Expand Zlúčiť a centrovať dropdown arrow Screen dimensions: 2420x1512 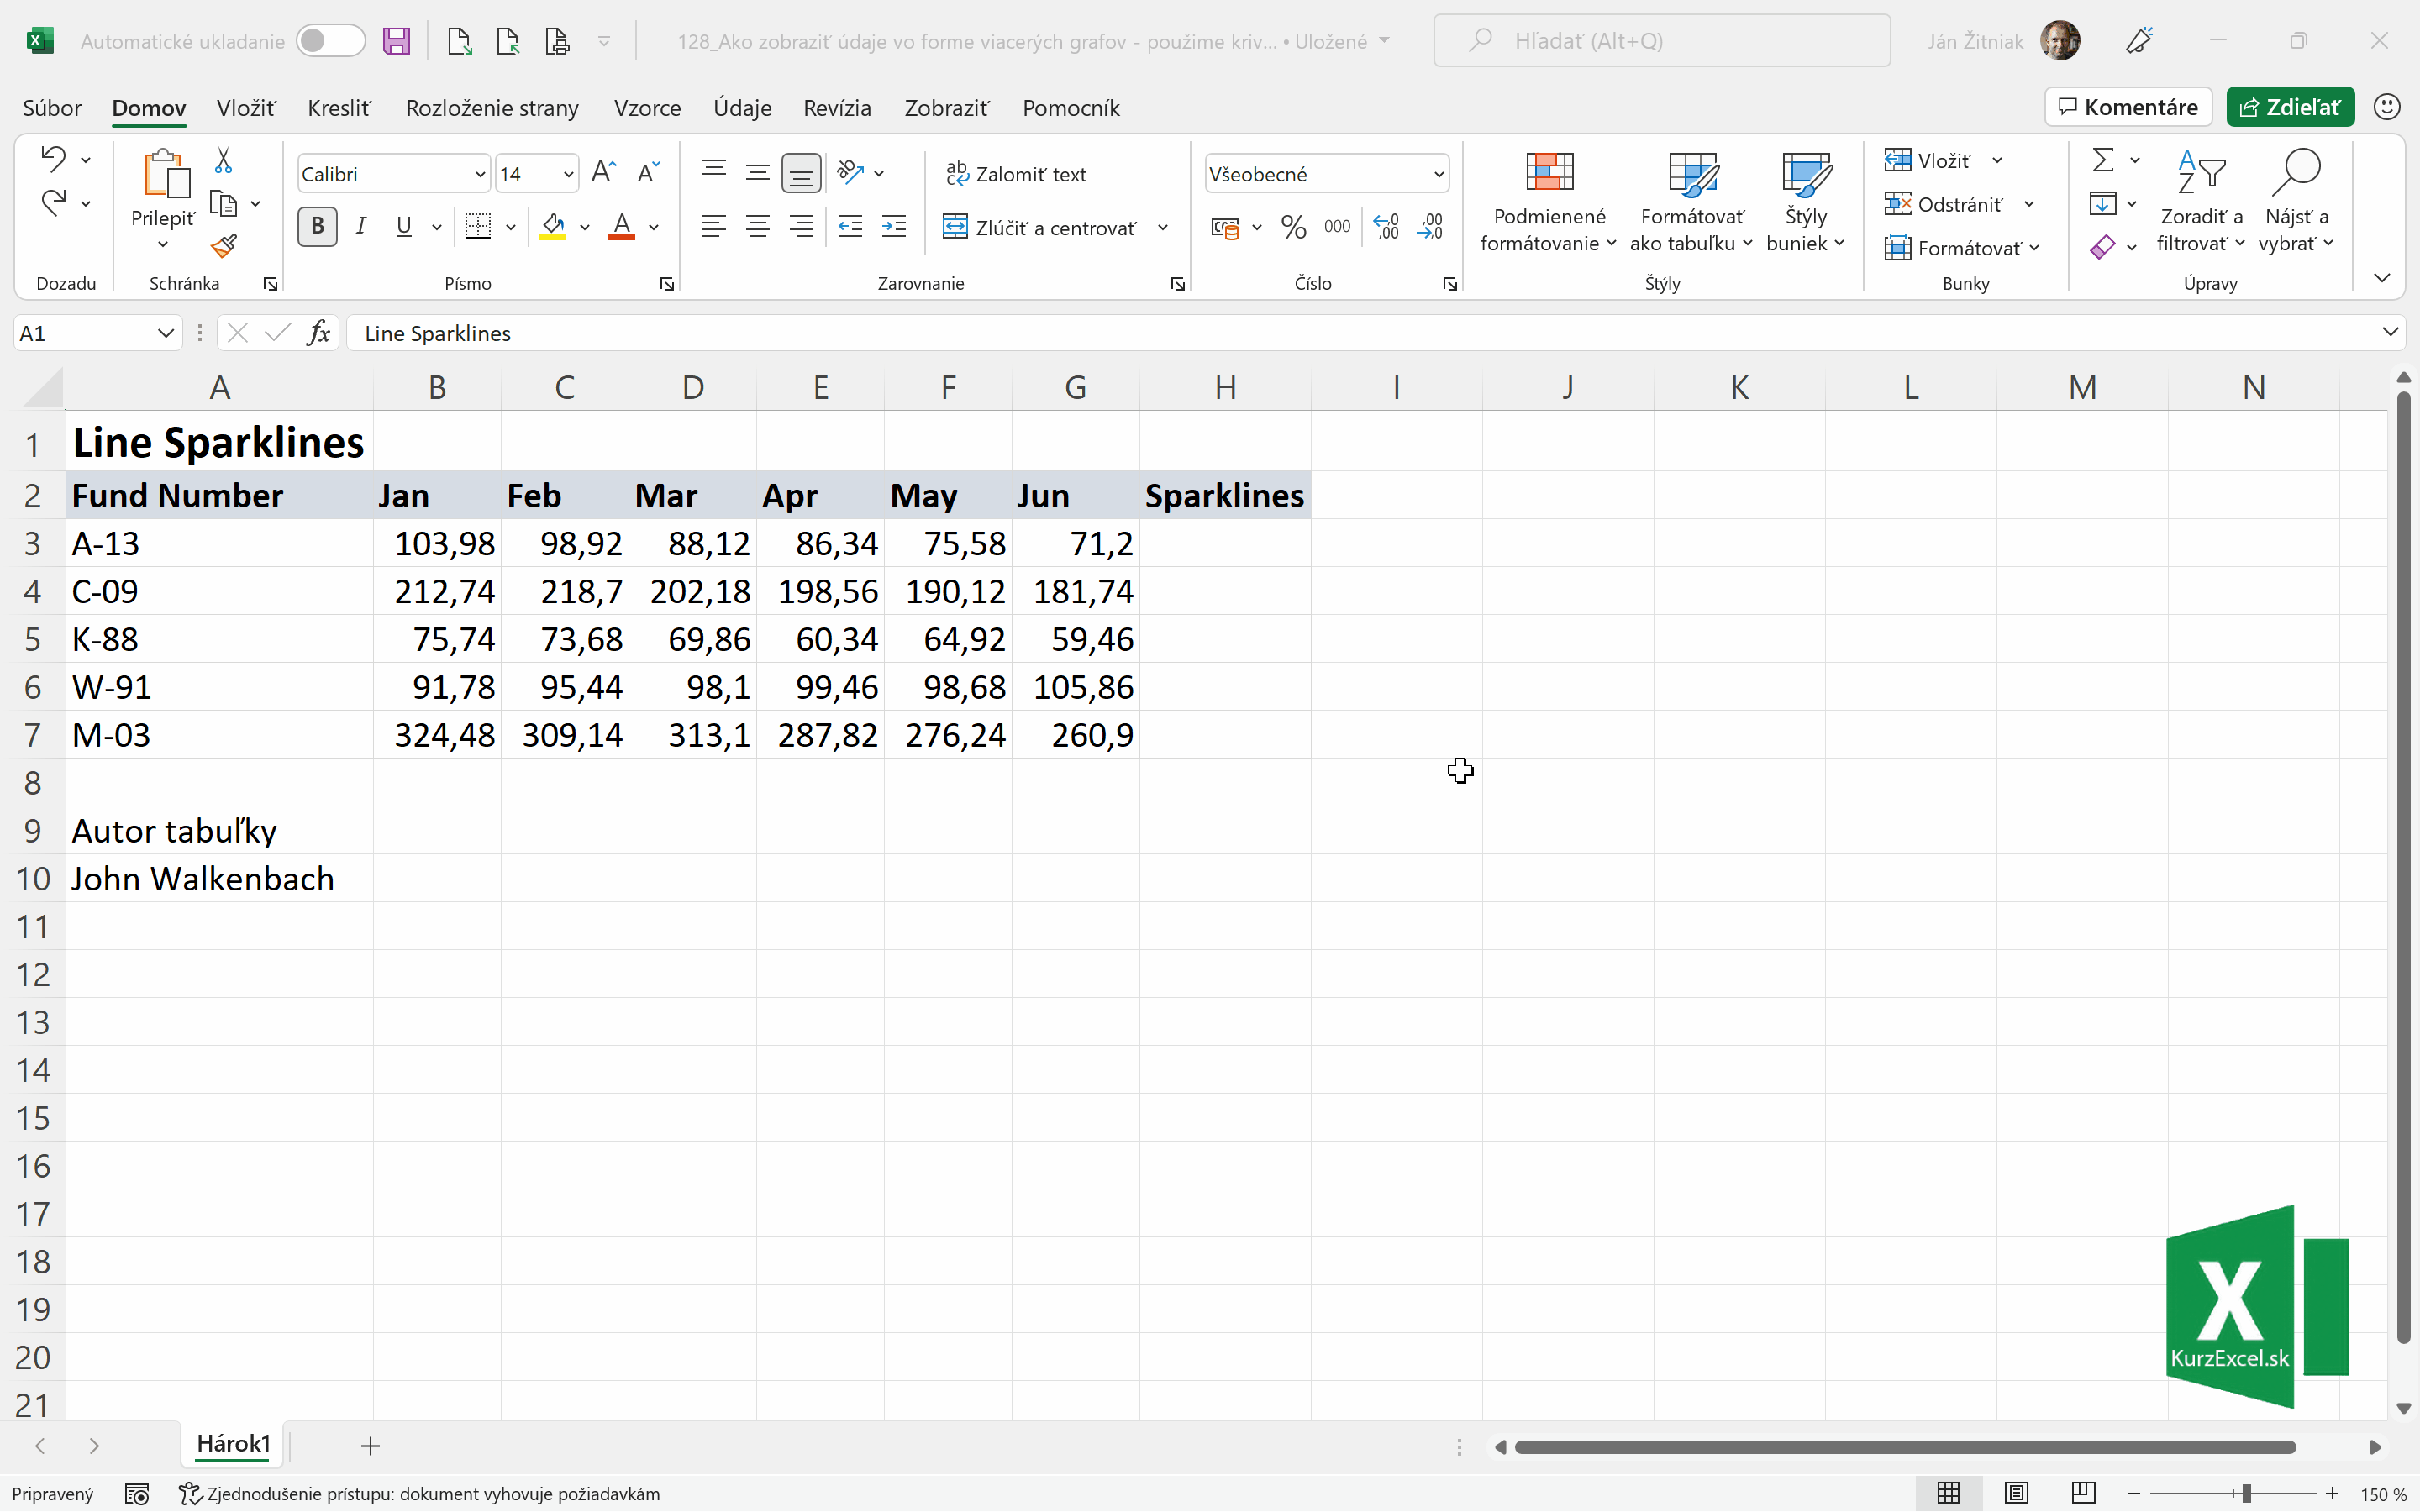click(1163, 228)
